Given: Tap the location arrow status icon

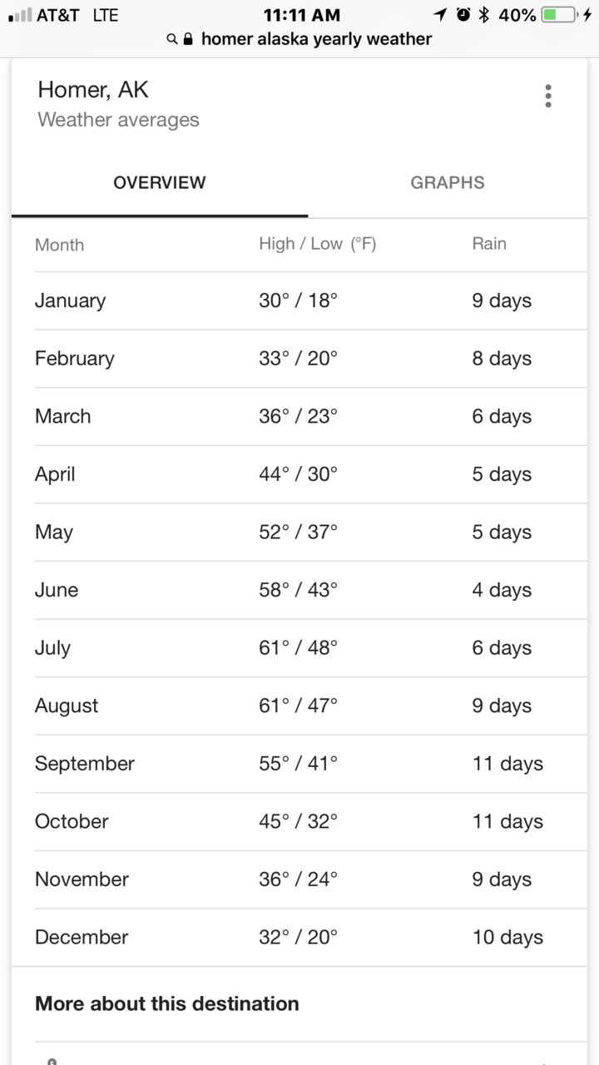Looking at the screenshot, I should click(x=440, y=15).
